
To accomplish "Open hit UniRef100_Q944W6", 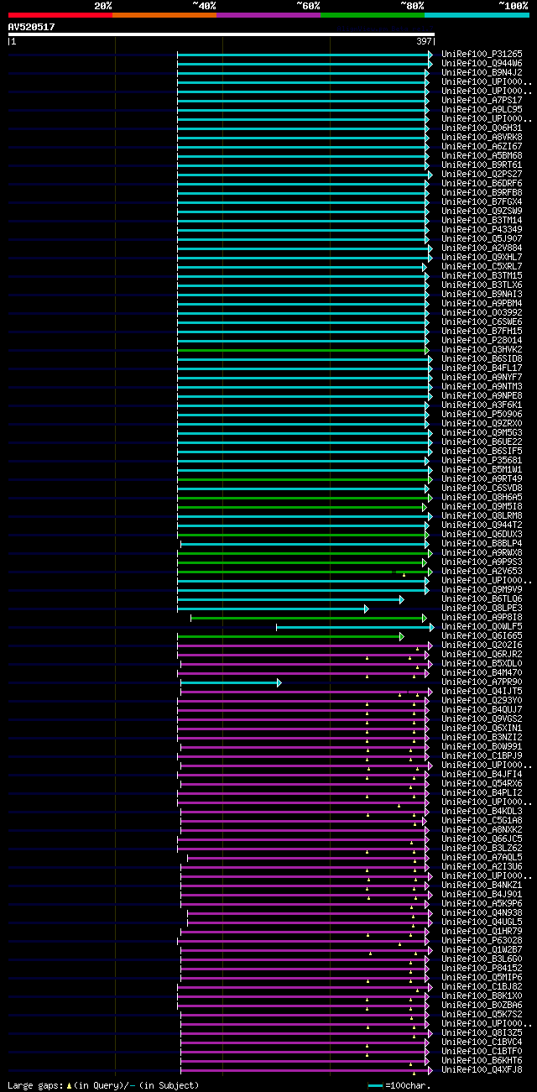I will 482,64.
